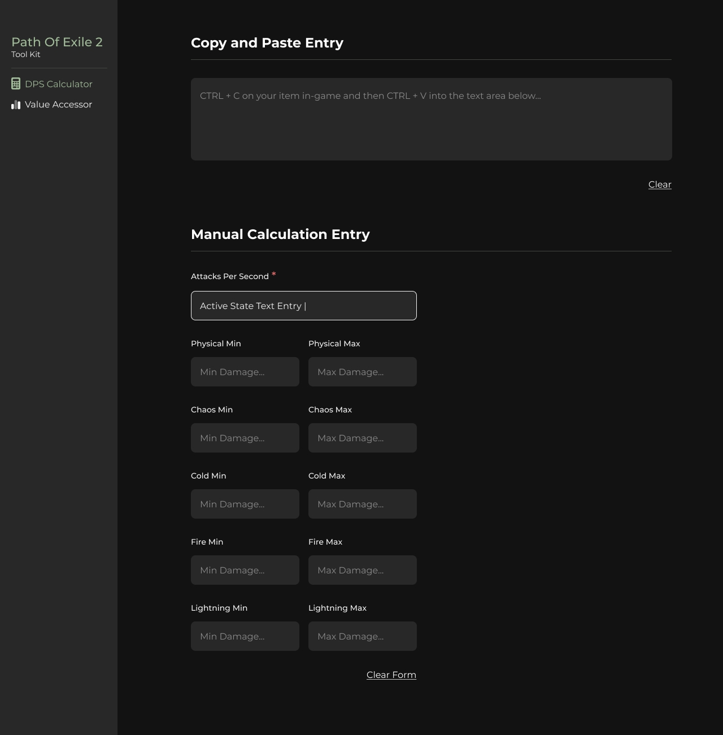Click the Clear Form link

tap(391, 675)
